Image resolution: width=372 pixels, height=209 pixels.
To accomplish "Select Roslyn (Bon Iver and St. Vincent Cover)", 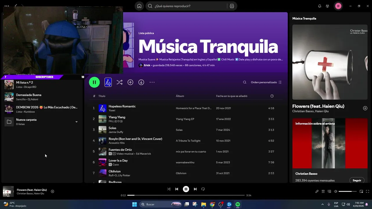I will pos(135,139).
